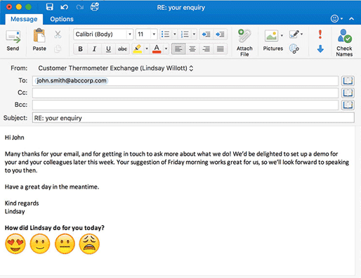Open address book for Cc field
The height and width of the screenshot is (278, 361).
pos(348,93)
